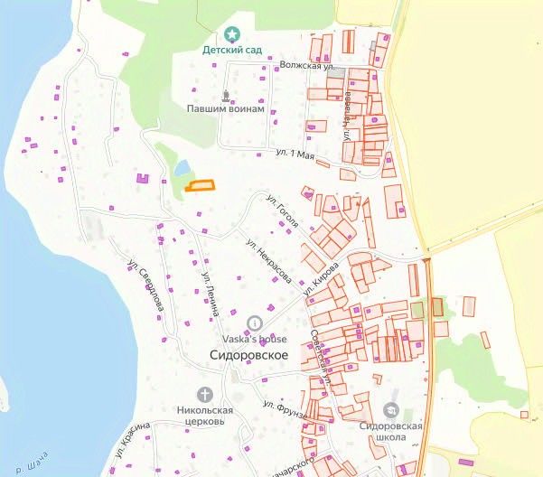Click the orange highlighted land plot
This screenshot has width=543, height=477.
[x=200, y=185]
